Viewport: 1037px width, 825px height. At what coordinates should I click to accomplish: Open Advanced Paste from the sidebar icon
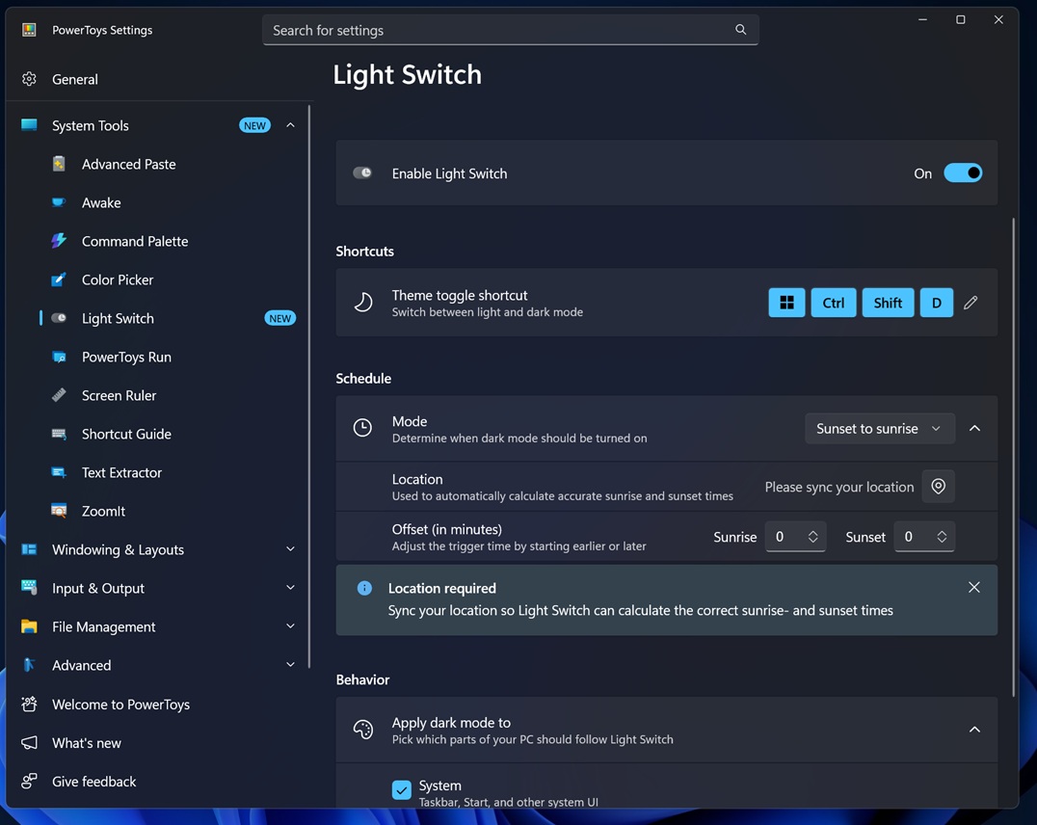[59, 164]
